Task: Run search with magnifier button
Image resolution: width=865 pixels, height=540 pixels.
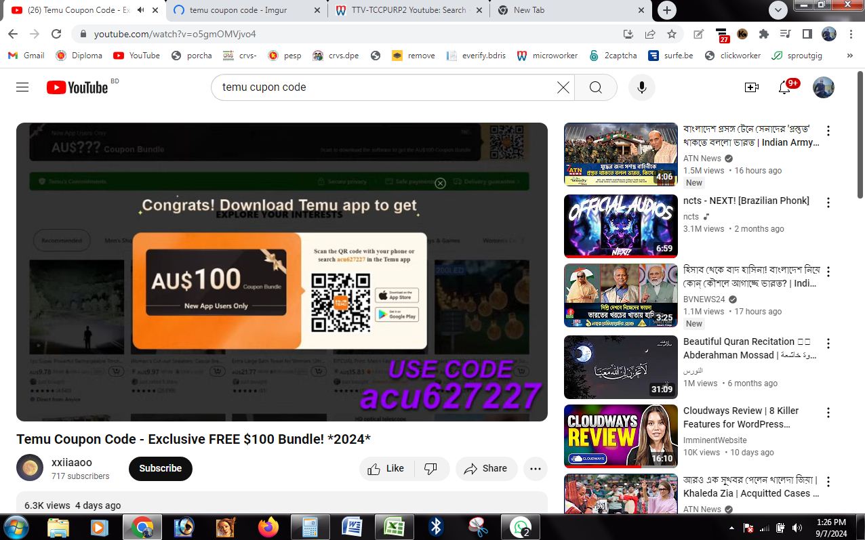Action: point(595,87)
